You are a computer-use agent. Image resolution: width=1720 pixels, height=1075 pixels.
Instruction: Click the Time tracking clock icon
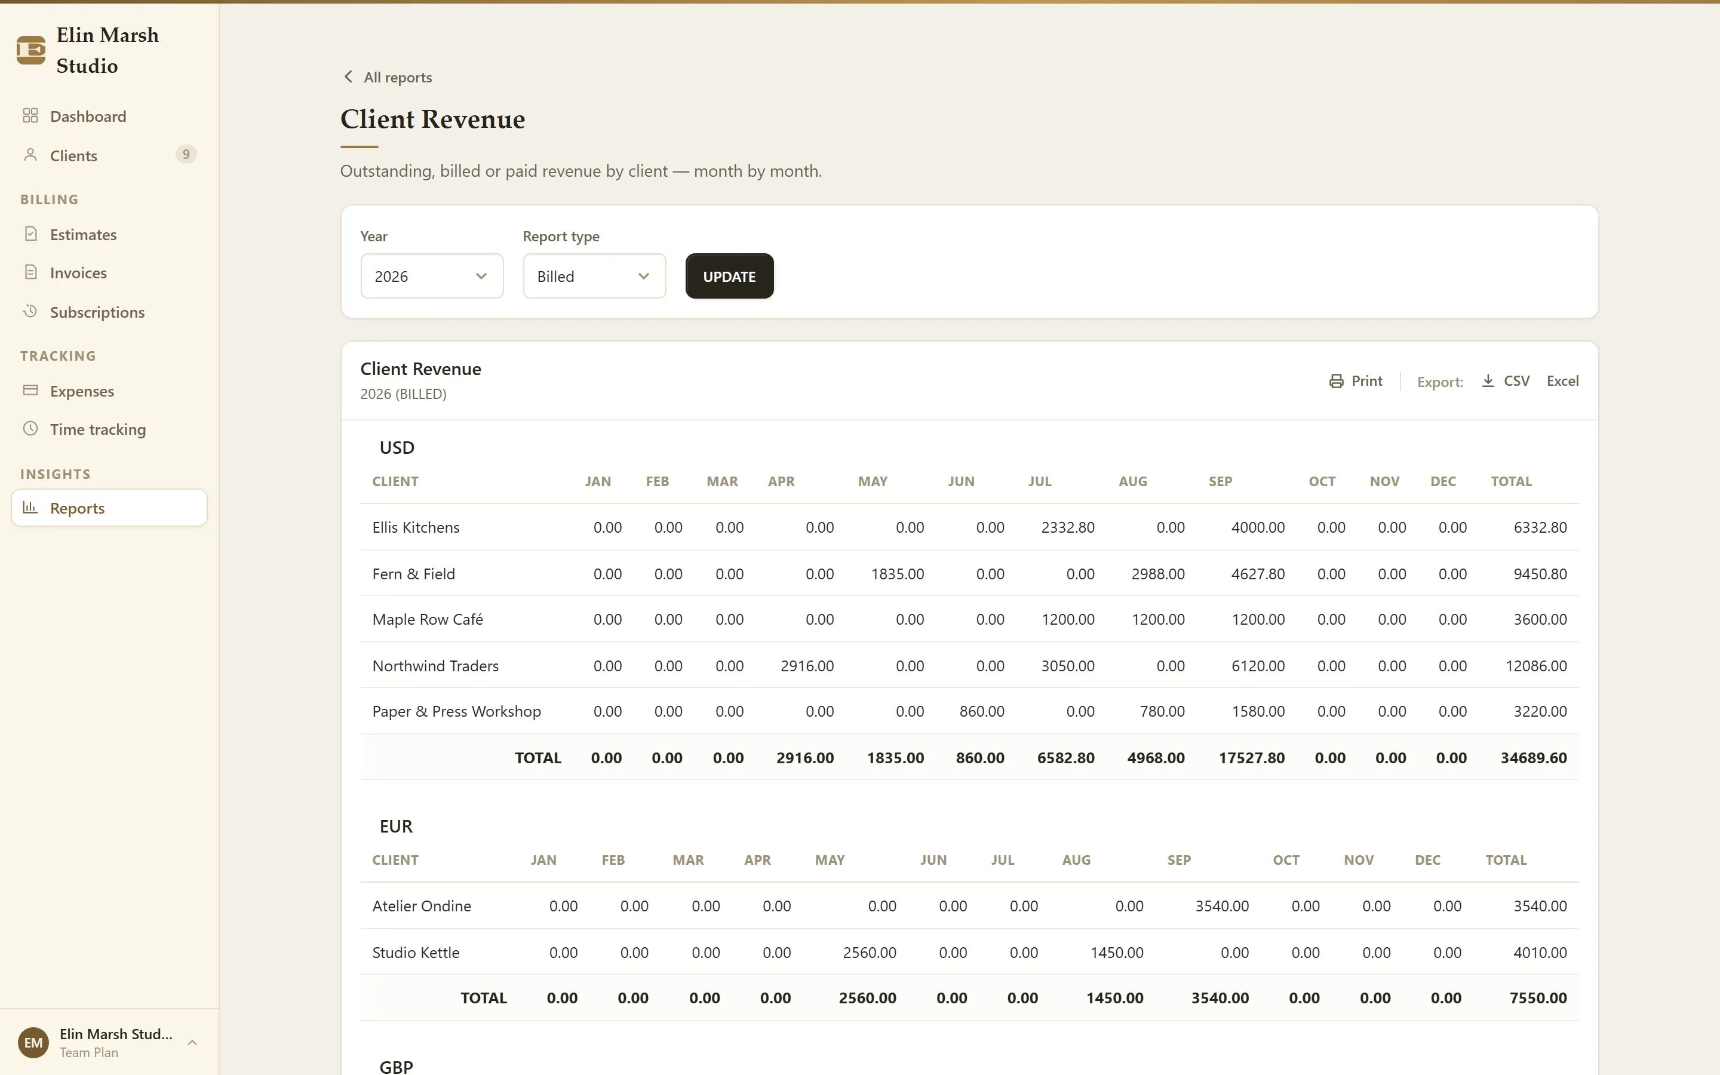30,429
